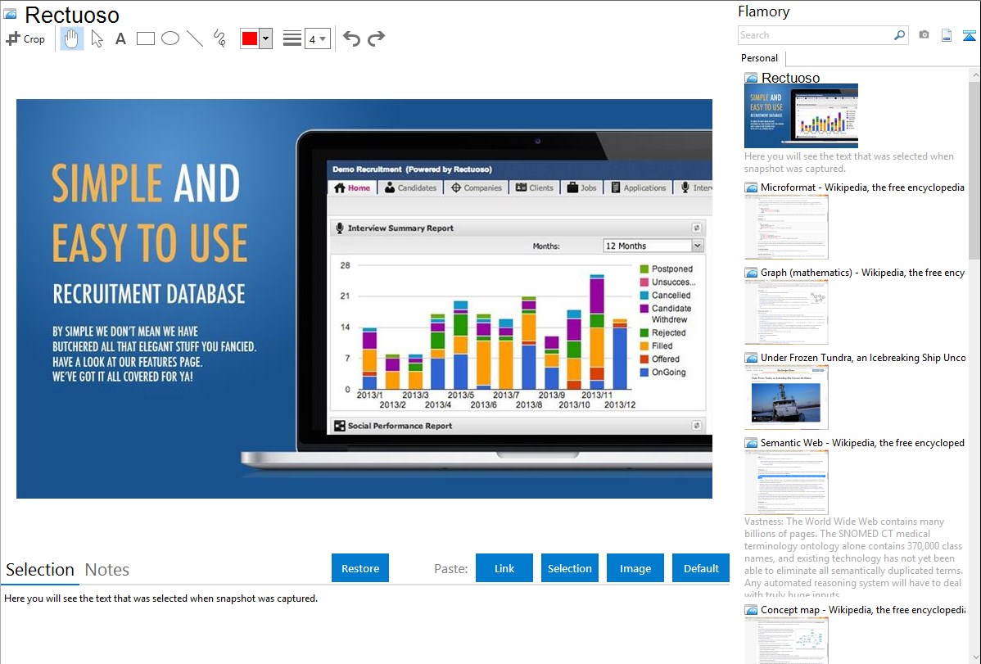Screen dimensions: 981x664
Task: Click icon beside Graph (mathematics) title
Action: coord(751,273)
